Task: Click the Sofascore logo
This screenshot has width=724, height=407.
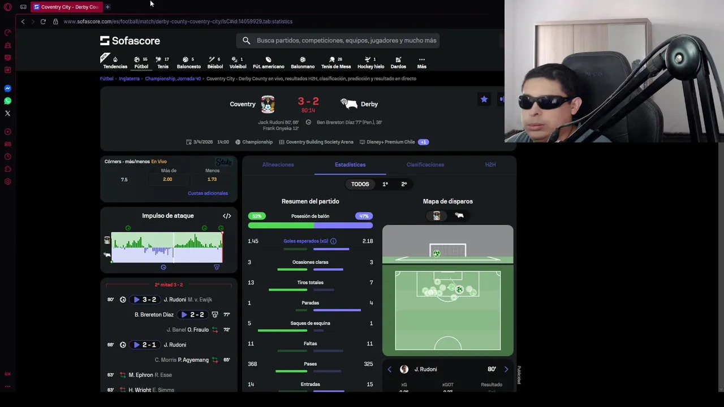Action: (130, 41)
